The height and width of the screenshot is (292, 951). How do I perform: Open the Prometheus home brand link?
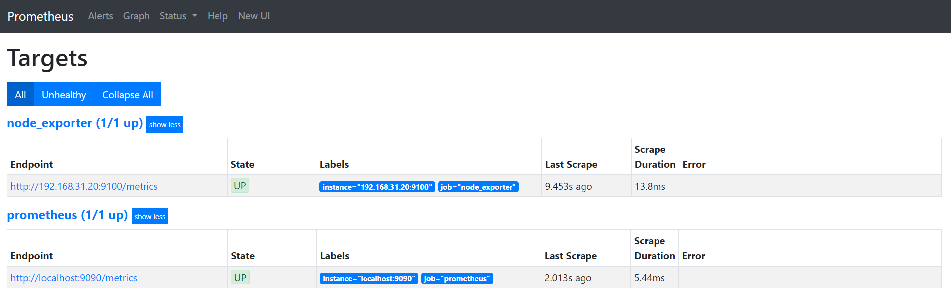40,16
